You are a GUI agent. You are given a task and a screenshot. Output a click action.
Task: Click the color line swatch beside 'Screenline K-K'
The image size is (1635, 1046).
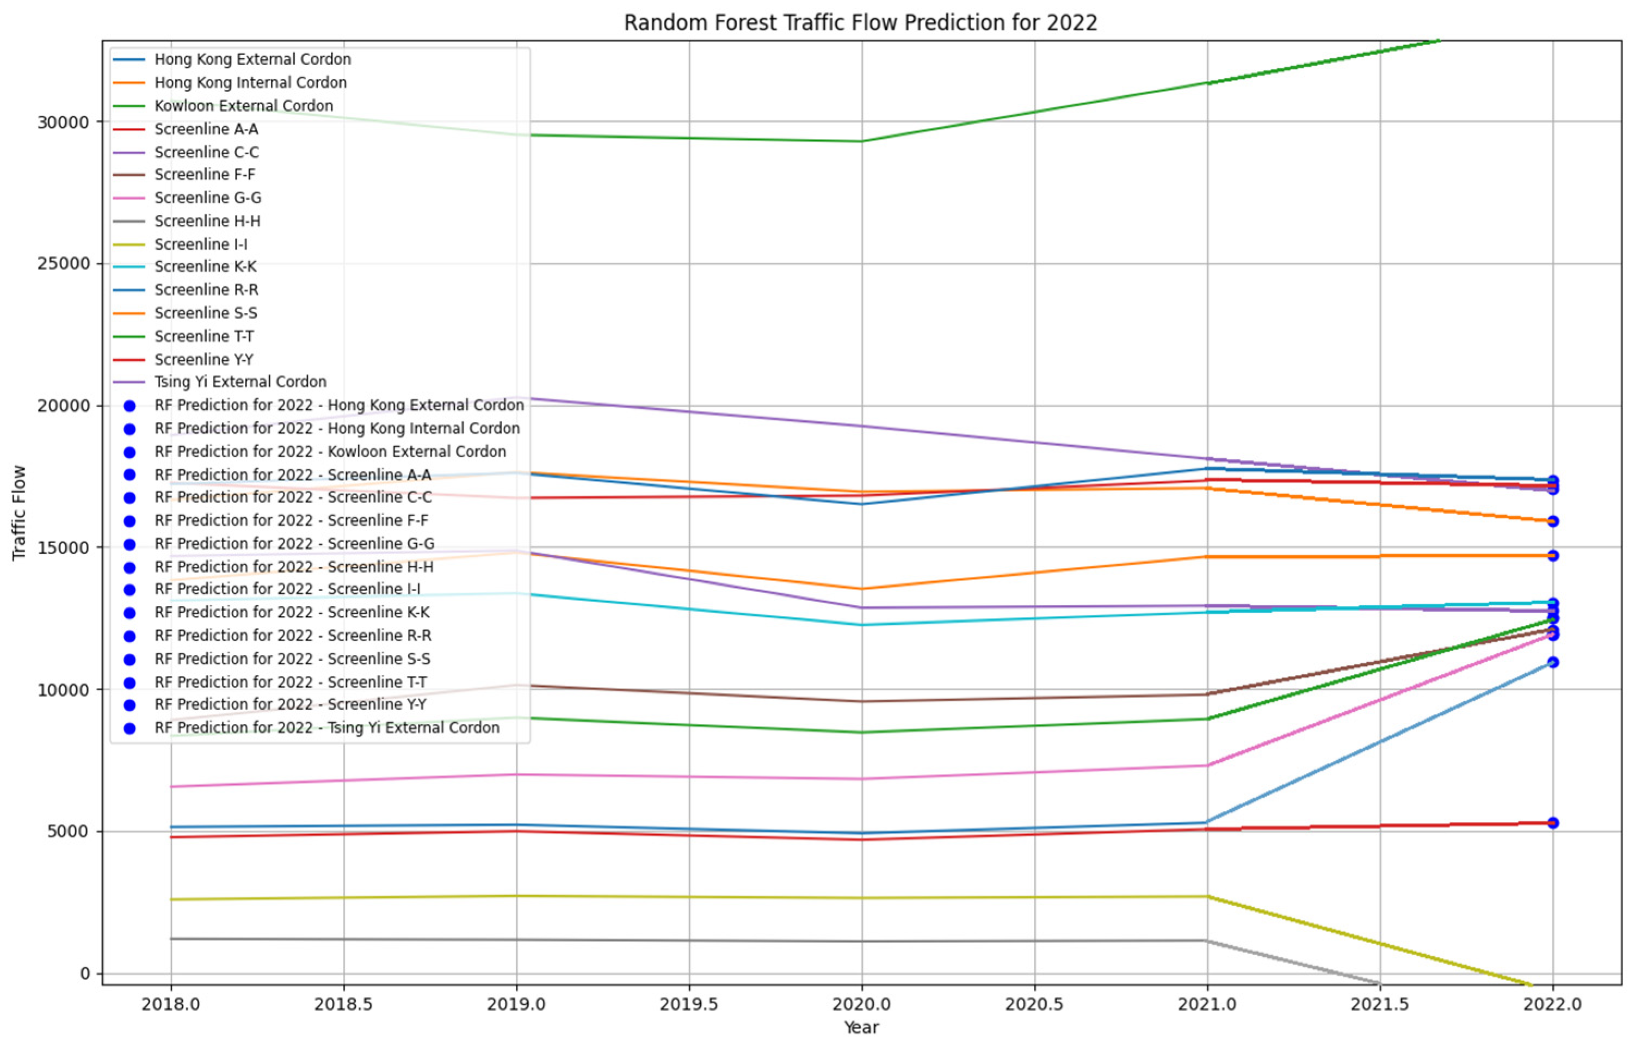coord(129,267)
